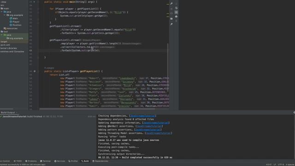Click the Player class icon in project tree

[x=11, y=22]
